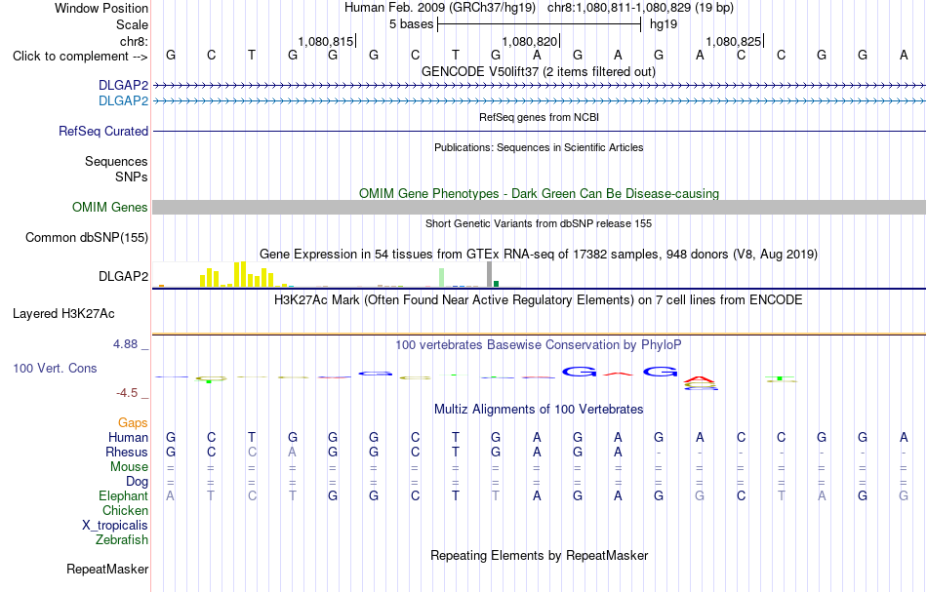Select the Chicken alignment species label
Viewport: 927px width, 592px height.
125,510
